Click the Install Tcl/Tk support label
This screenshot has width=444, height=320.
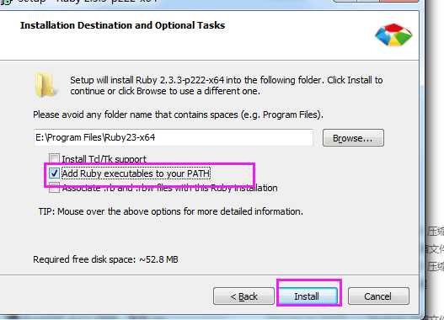(104, 159)
